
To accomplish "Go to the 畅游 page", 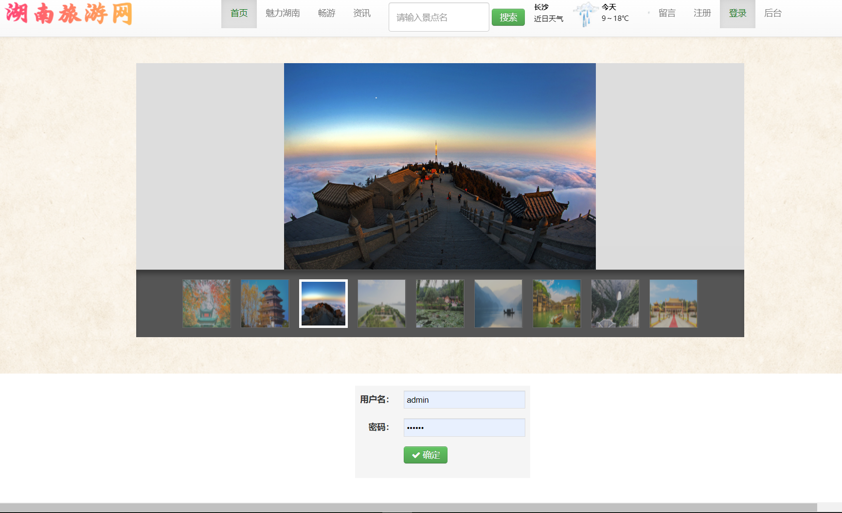I will (x=326, y=14).
